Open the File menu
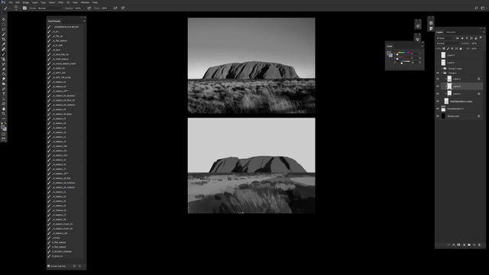This screenshot has width=489, height=275. coord(11,2)
